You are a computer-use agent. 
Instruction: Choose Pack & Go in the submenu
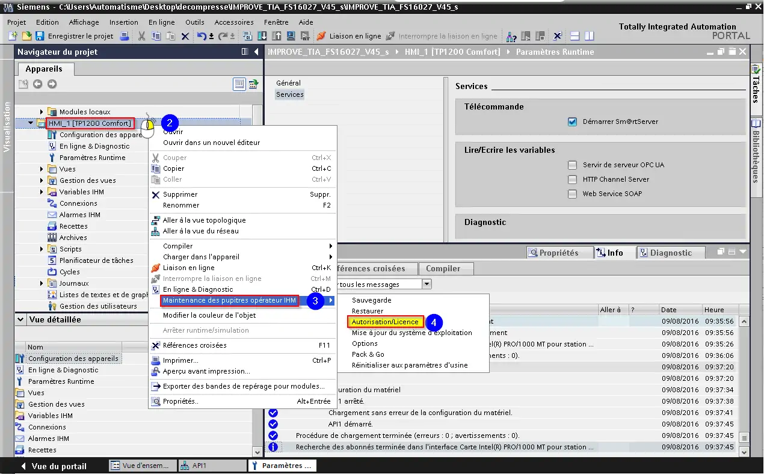(x=368, y=354)
